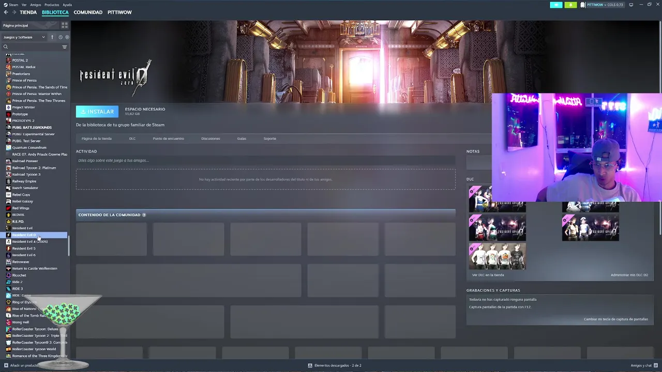This screenshot has height=372, width=662.
Task: Switch to Big Picture mode monitor icon
Action: pyautogui.click(x=631, y=5)
